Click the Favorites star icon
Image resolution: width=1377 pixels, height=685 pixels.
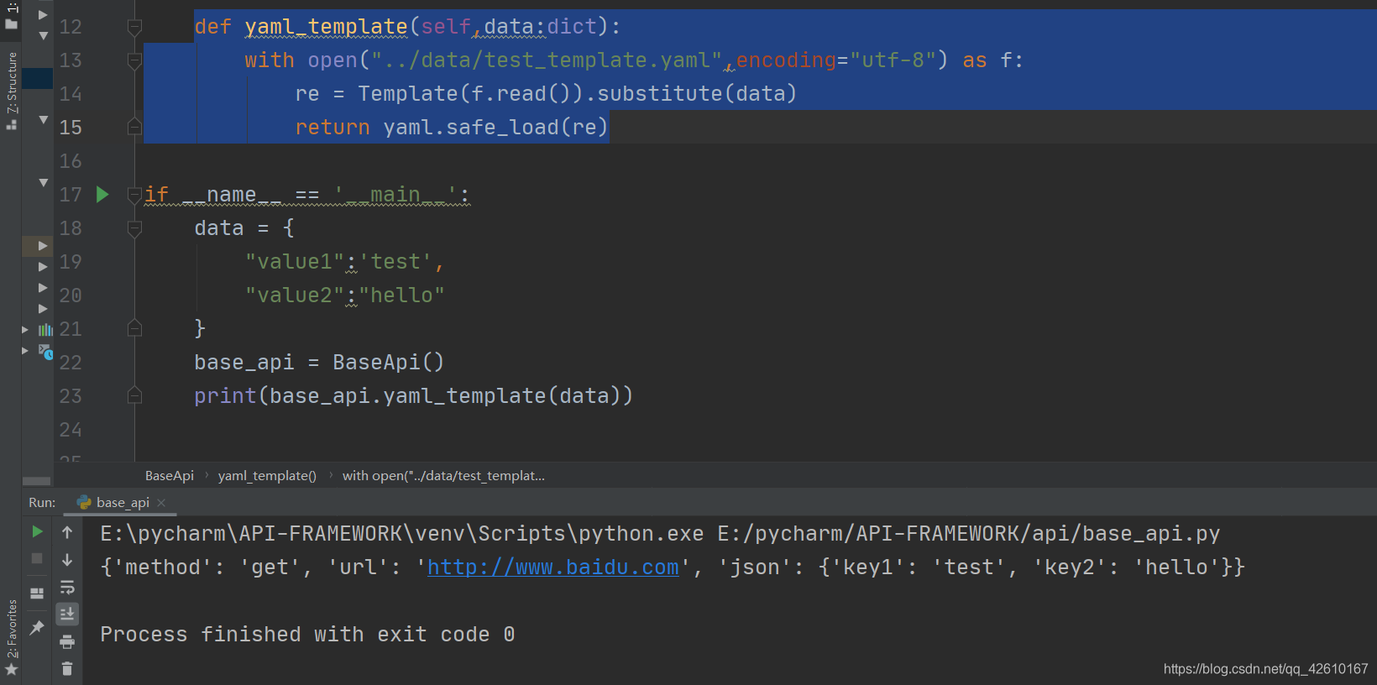(x=12, y=670)
